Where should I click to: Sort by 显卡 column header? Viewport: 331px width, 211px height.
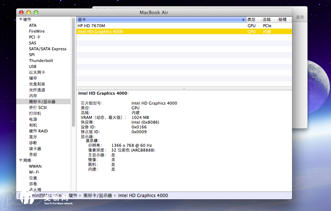(161, 19)
